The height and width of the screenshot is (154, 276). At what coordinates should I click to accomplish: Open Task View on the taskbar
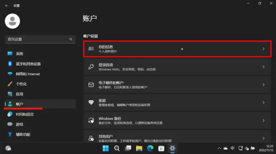(128, 149)
